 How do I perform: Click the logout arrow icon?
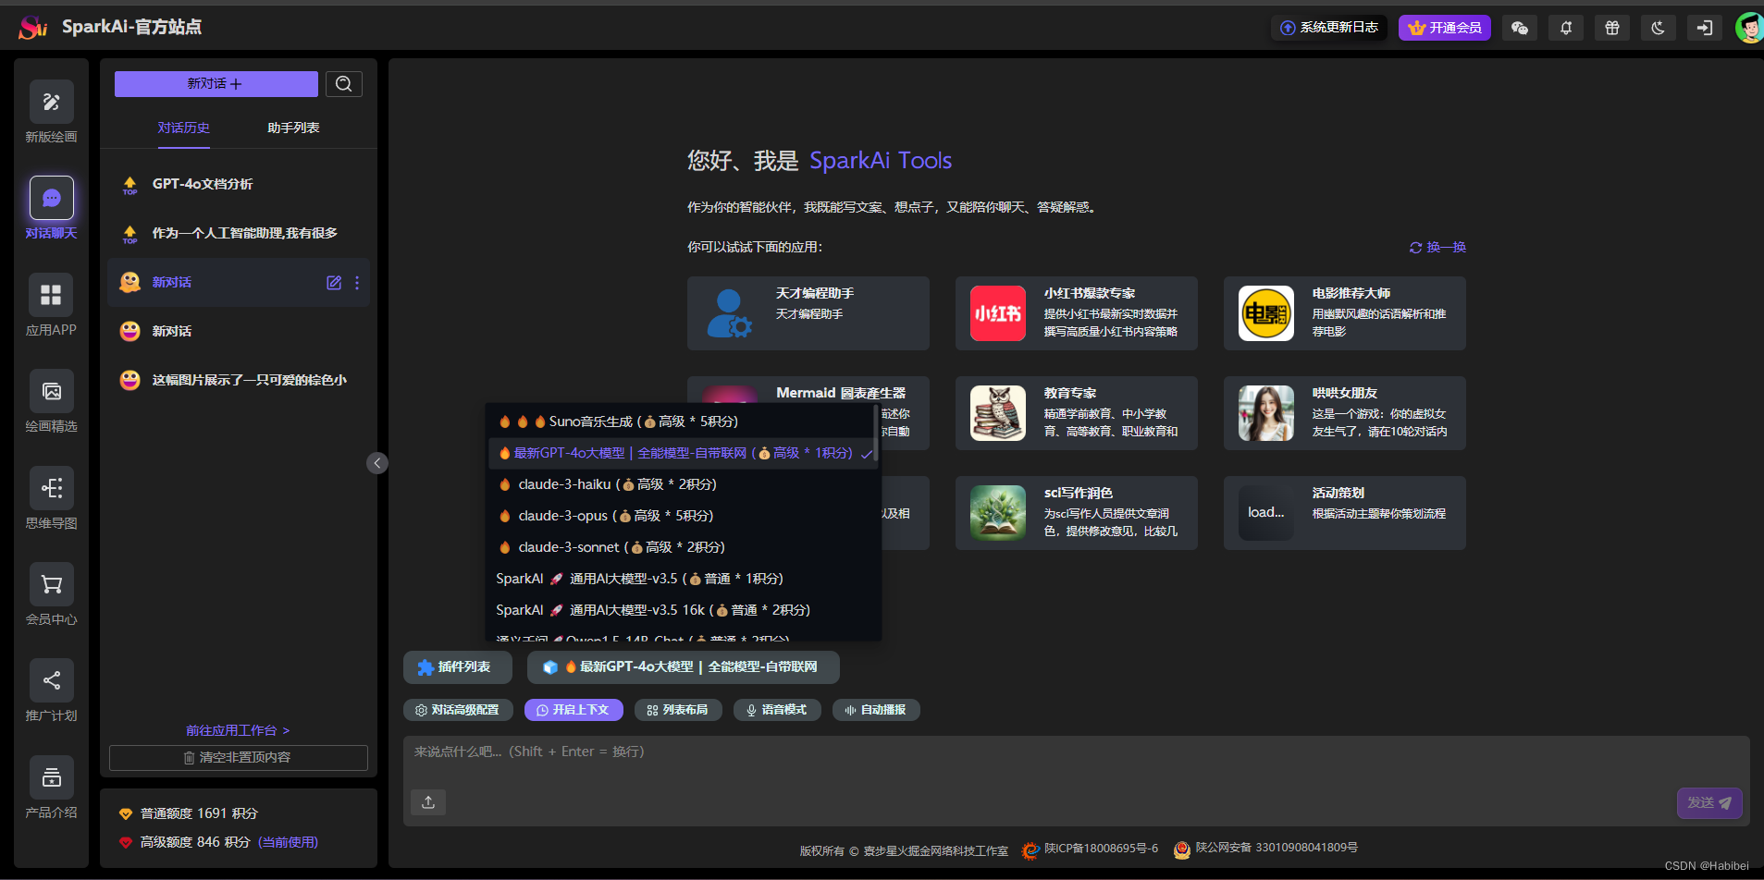tap(1705, 28)
